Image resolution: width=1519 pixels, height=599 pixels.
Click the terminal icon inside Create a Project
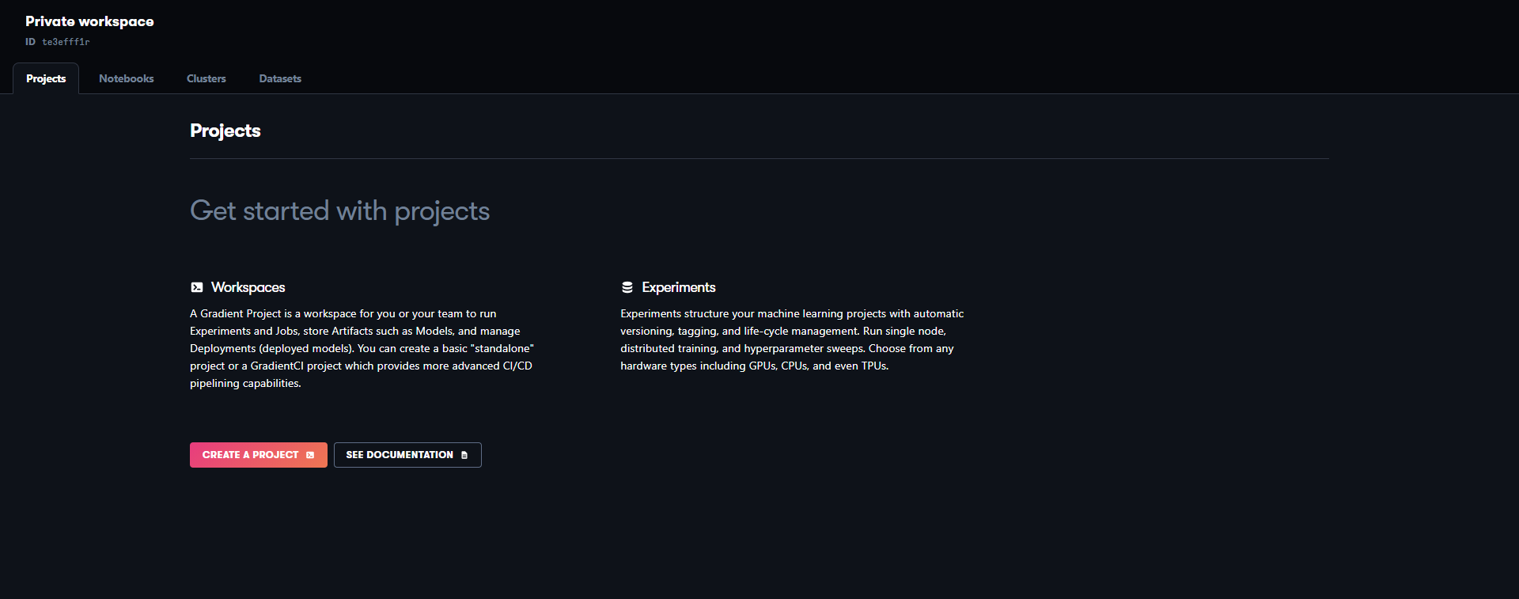[x=310, y=455]
